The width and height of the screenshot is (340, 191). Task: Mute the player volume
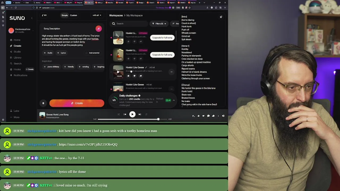pos(223,116)
